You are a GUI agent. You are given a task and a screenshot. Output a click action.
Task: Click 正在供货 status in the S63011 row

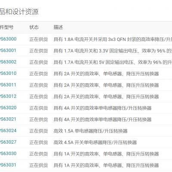39,85
